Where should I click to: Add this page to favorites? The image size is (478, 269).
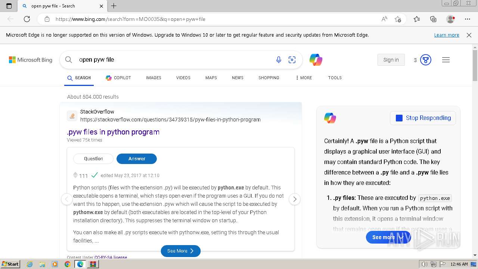click(x=398, y=19)
